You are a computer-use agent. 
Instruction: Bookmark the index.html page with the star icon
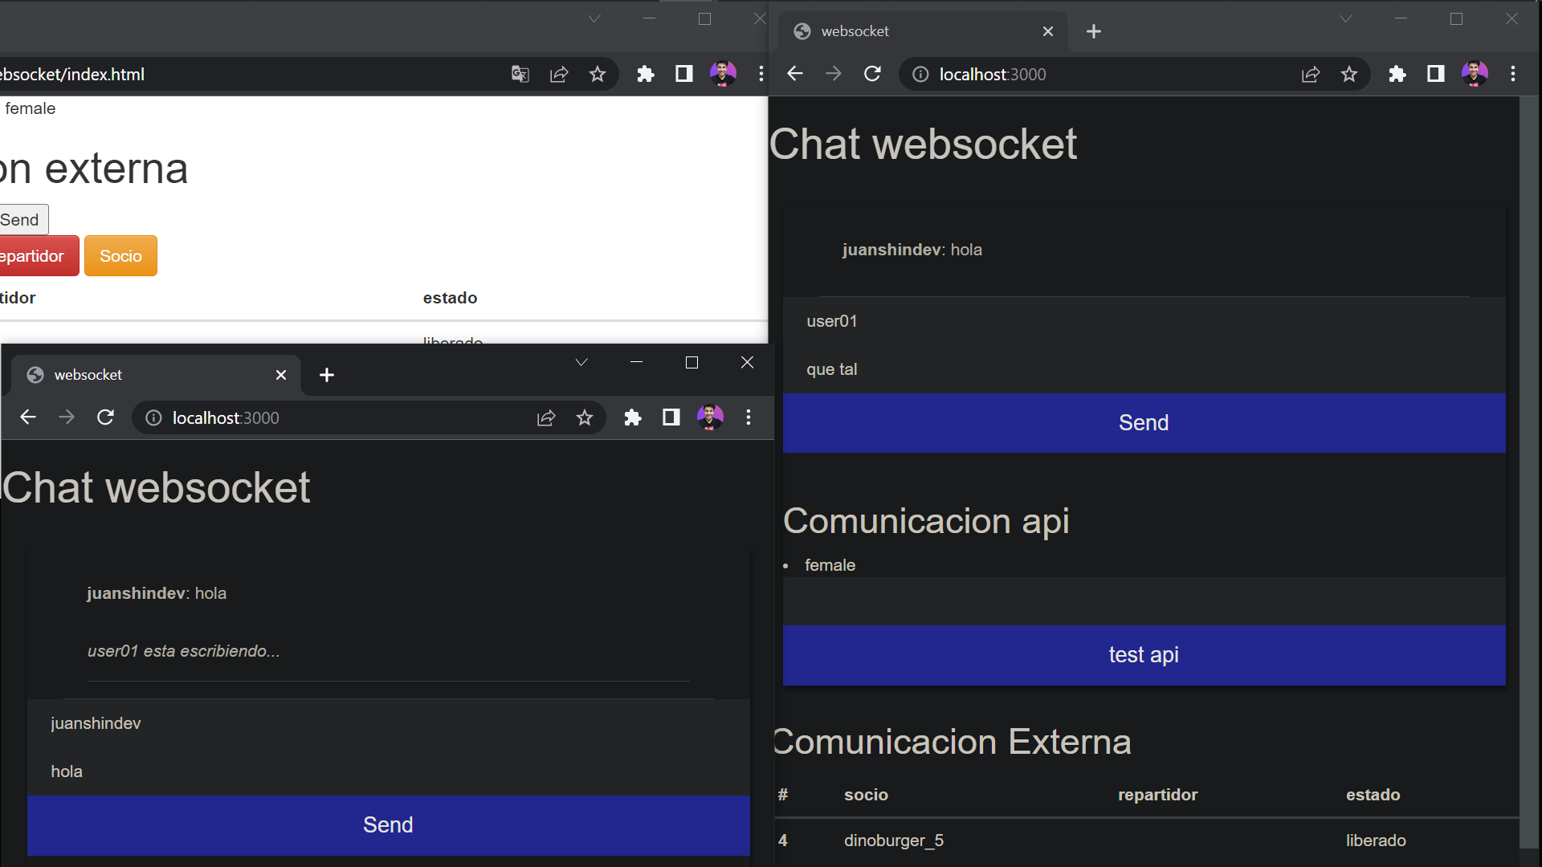[598, 74]
